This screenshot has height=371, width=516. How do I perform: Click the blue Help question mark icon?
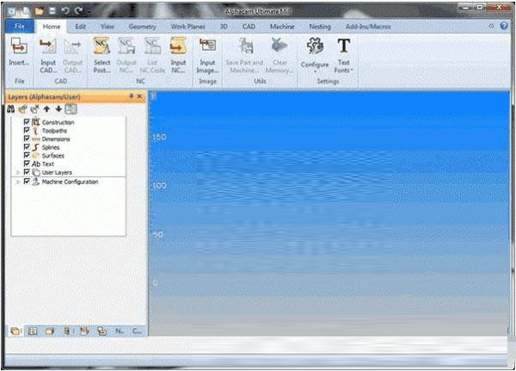coord(504,26)
